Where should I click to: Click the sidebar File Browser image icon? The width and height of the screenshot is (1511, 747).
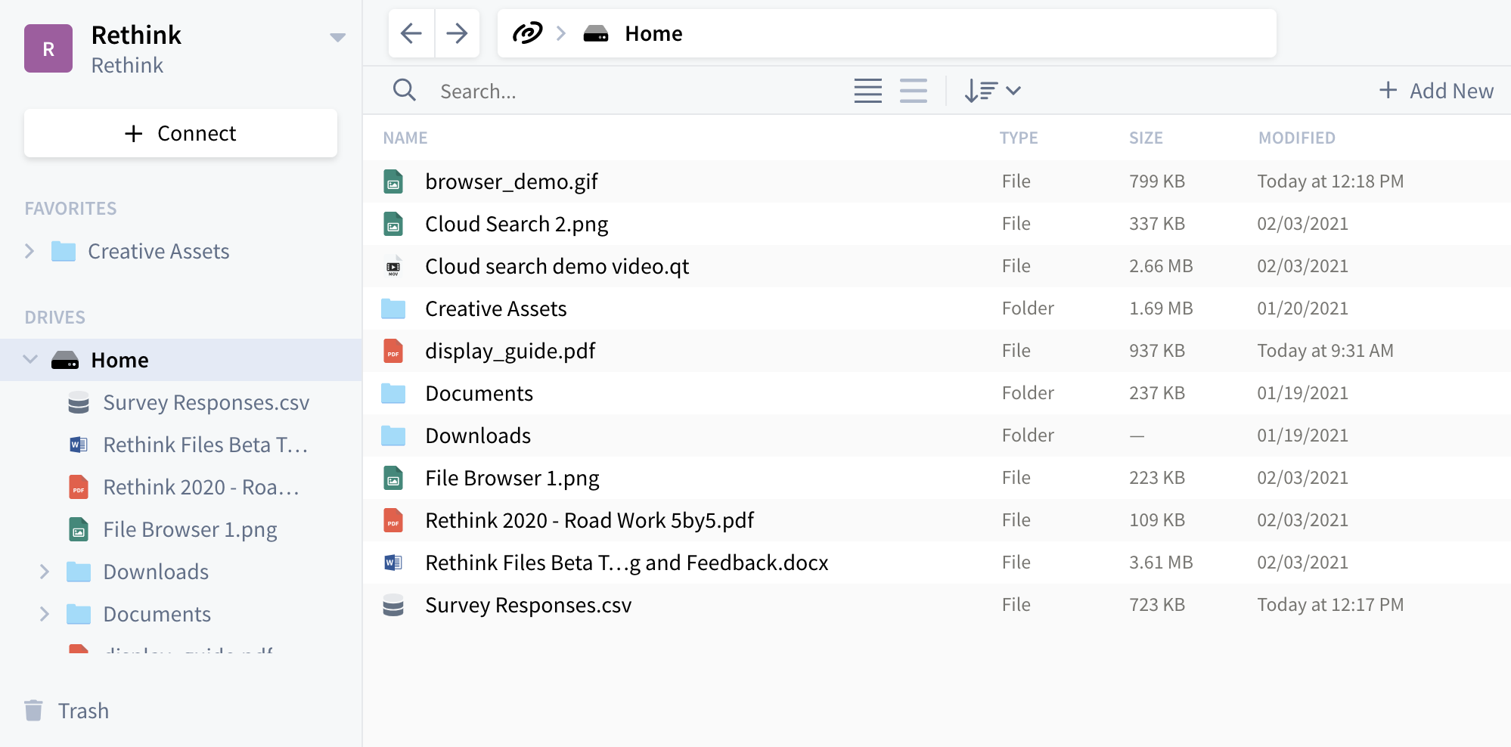79,529
